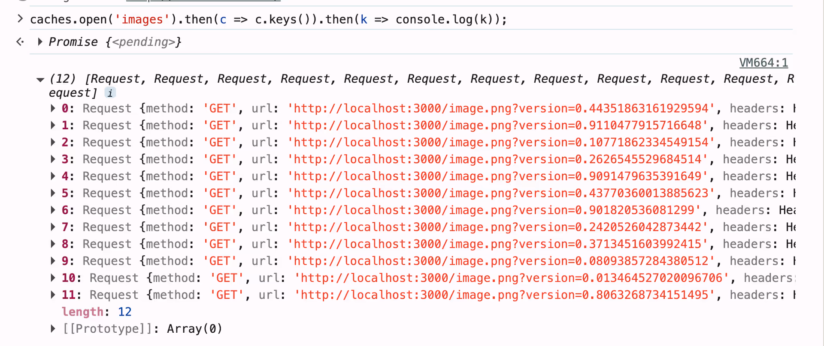Click URL ending version=0.901820536081299
The image size is (824, 346).
pyautogui.click(x=494, y=210)
